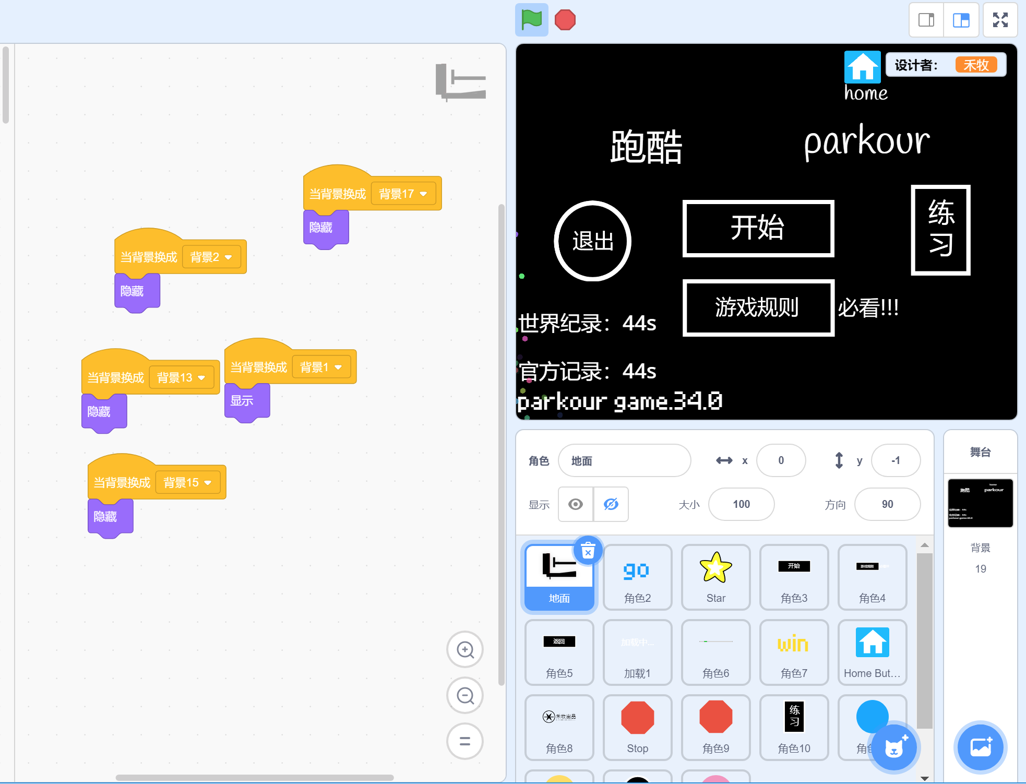Click the 练习 button on stage

click(x=940, y=230)
